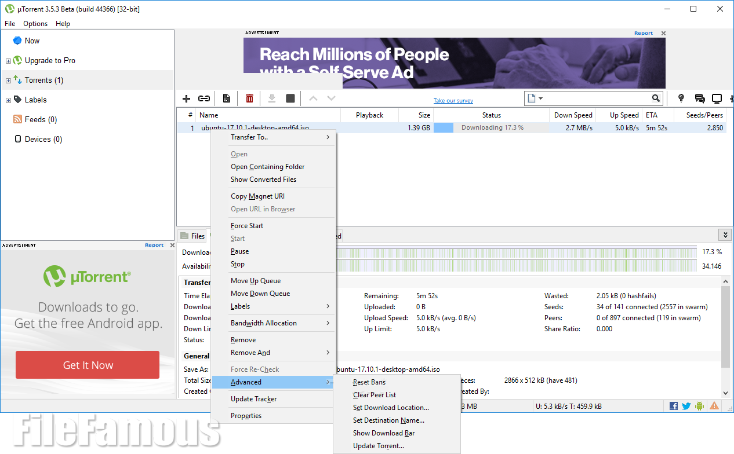Sort torrents by the Down Speed column
The height and width of the screenshot is (454, 734).
click(573, 115)
